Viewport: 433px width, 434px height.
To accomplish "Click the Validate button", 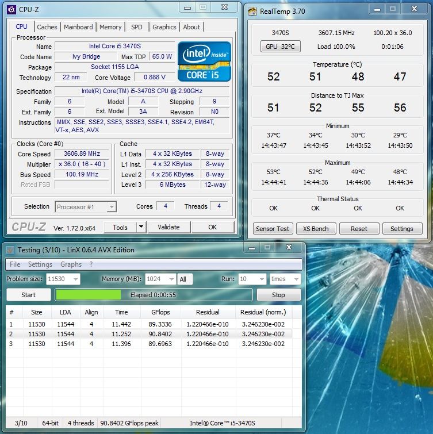I will point(168,227).
